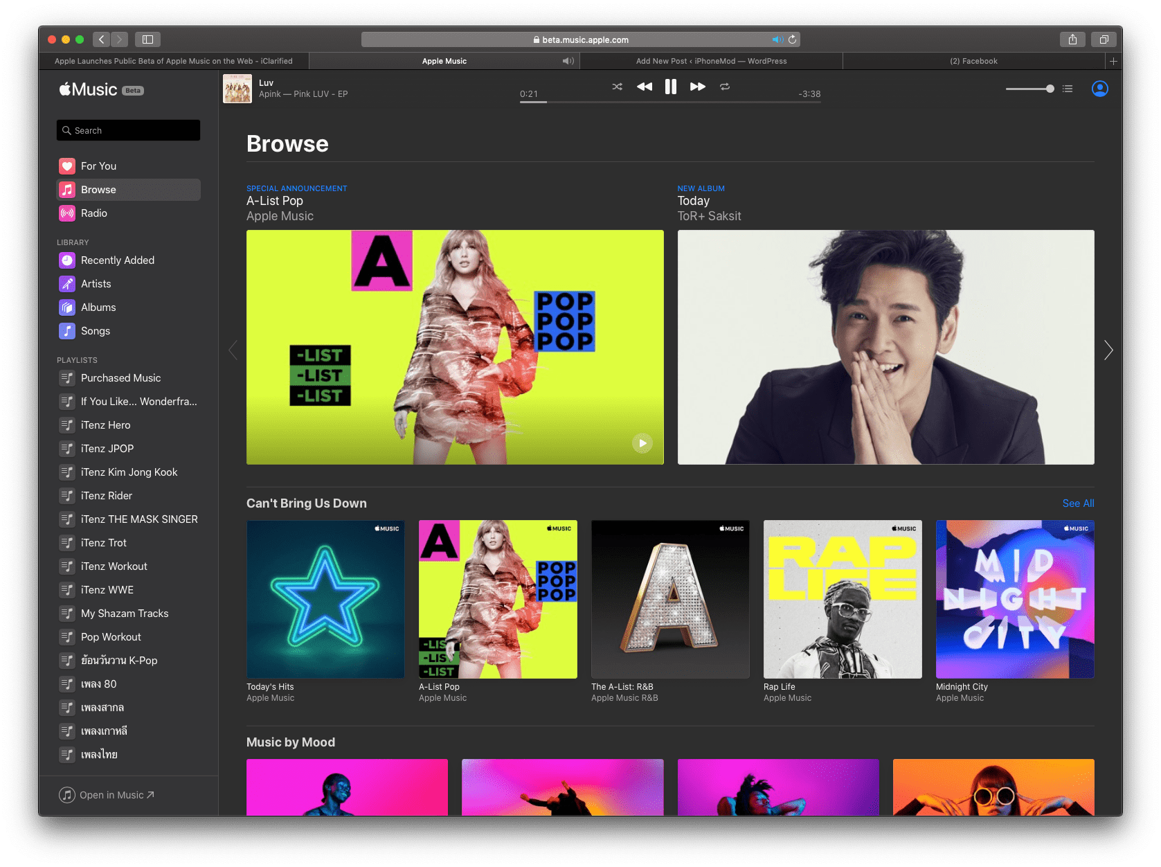The image size is (1161, 867).
Task: Switch to the Facebook browser tab
Action: (x=974, y=61)
